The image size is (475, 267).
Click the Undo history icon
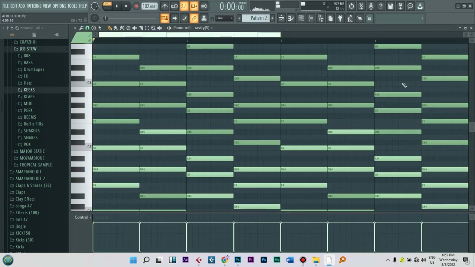351,6
